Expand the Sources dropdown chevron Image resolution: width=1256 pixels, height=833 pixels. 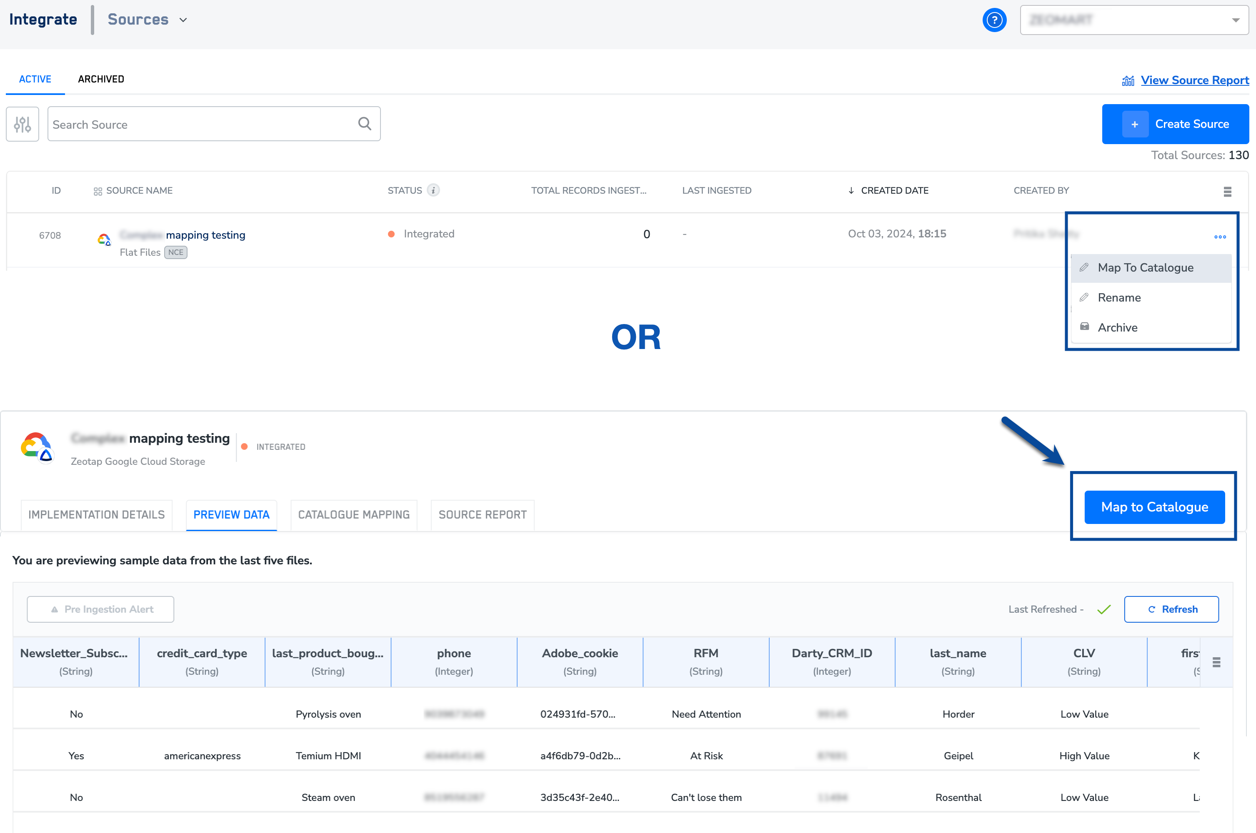[183, 20]
